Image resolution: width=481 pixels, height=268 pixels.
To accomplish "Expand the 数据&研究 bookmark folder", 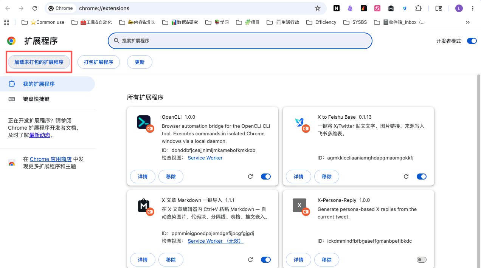I will [180, 22].
